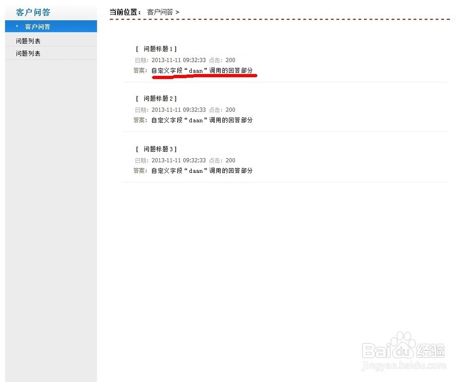Click the 日期 label under 问题标题1
472x382 pixels.
(141, 60)
